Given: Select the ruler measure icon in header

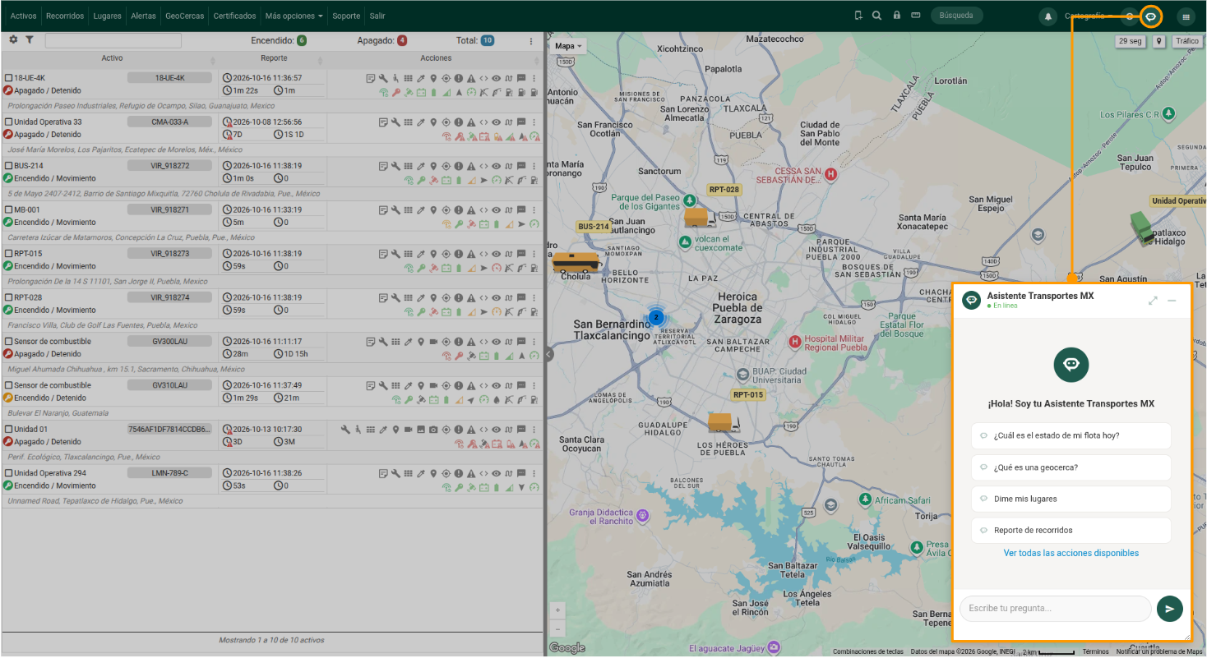Looking at the screenshot, I should click(915, 16).
